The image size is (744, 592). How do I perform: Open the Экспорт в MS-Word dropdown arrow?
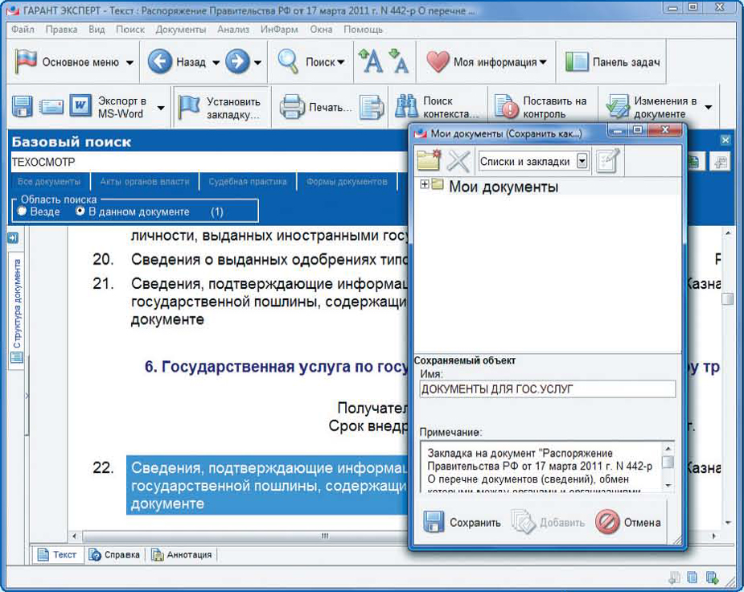[161, 108]
